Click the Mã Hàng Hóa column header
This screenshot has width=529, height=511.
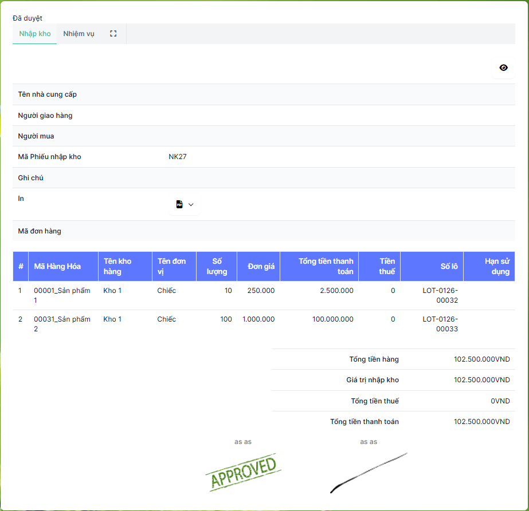tap(57, 266)
